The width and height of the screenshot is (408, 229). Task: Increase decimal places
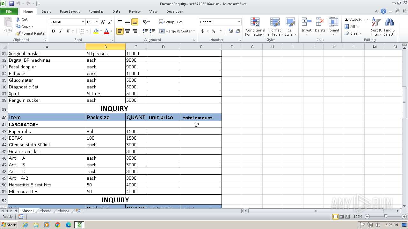pyautogui.click(x=231, y=31)
